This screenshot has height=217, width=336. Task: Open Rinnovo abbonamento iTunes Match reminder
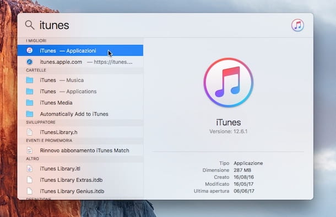[x=80, y=151]
